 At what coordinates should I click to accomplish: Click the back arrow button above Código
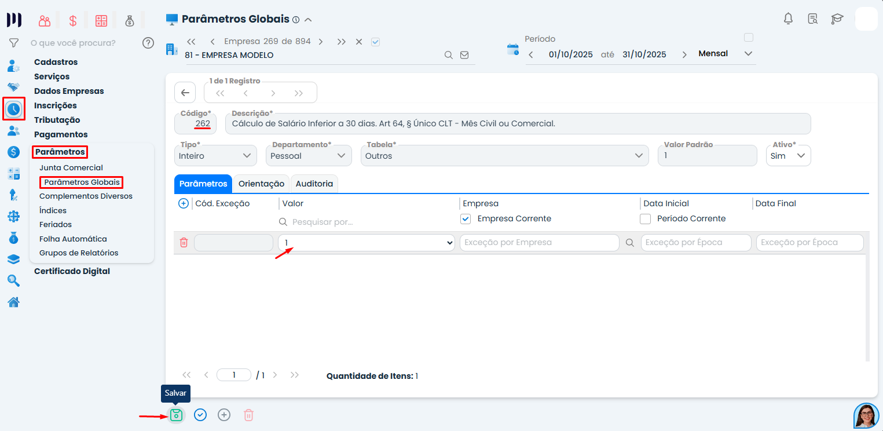[x=185, y=93]
